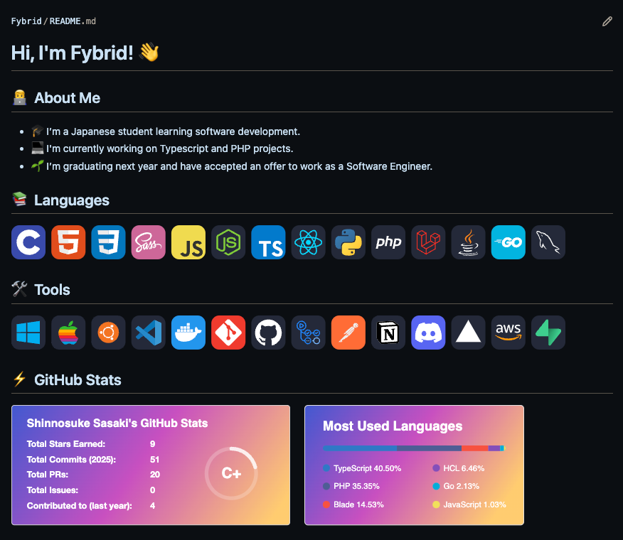
Task: Click the TypeScript TS badge icon
Action: pos(268,242)
